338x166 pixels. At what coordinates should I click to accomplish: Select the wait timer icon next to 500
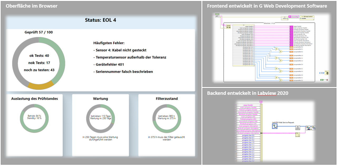[327, 72]
